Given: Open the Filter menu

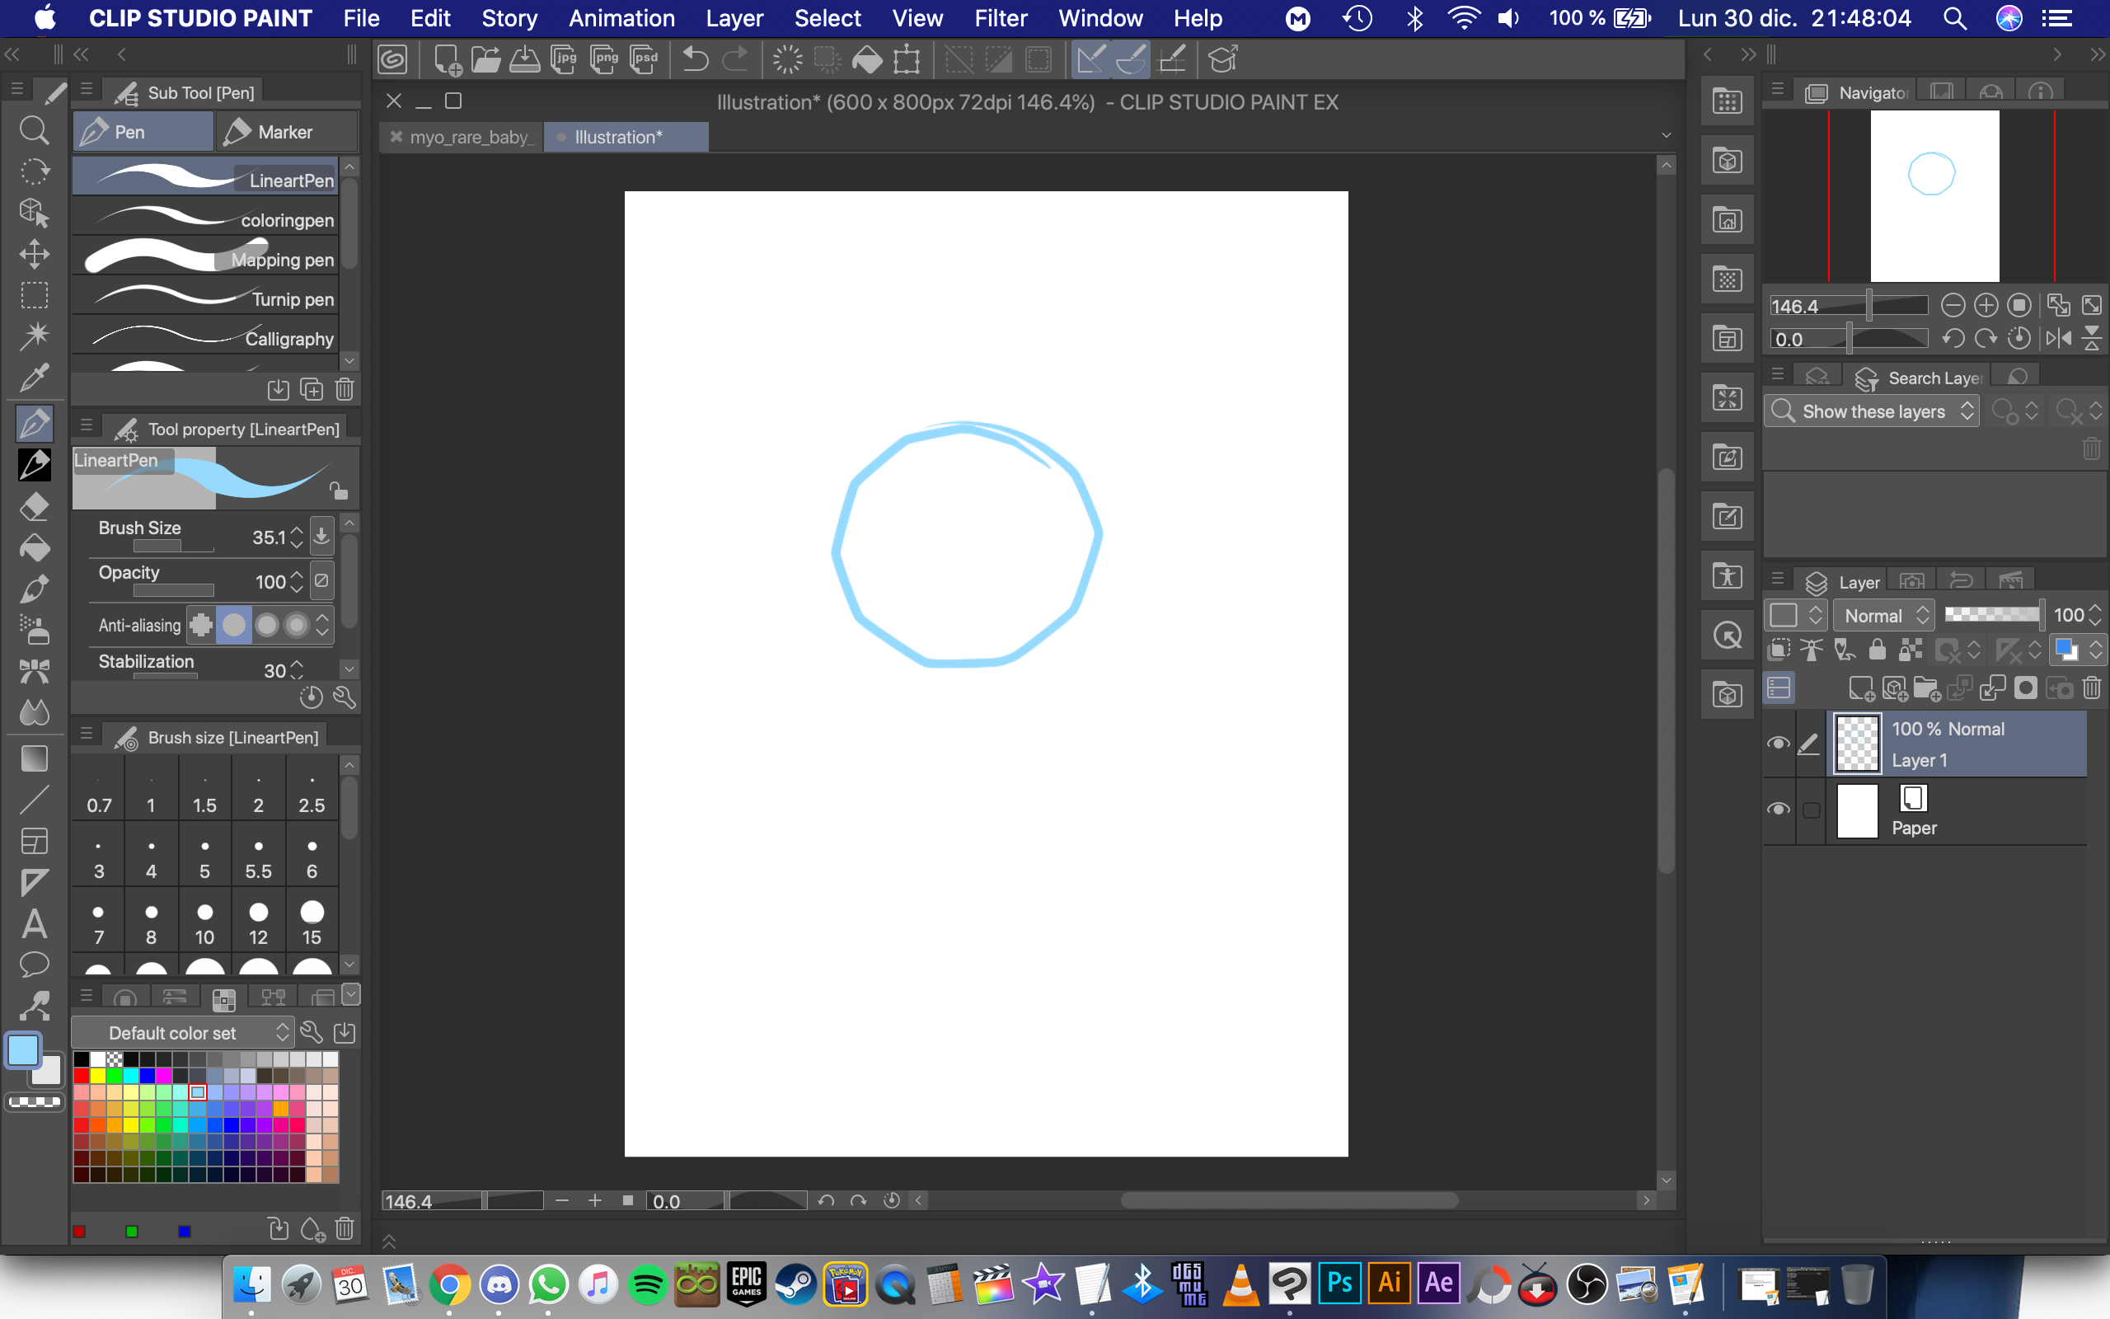Looking at the screenshot, I should point(1000,18).
